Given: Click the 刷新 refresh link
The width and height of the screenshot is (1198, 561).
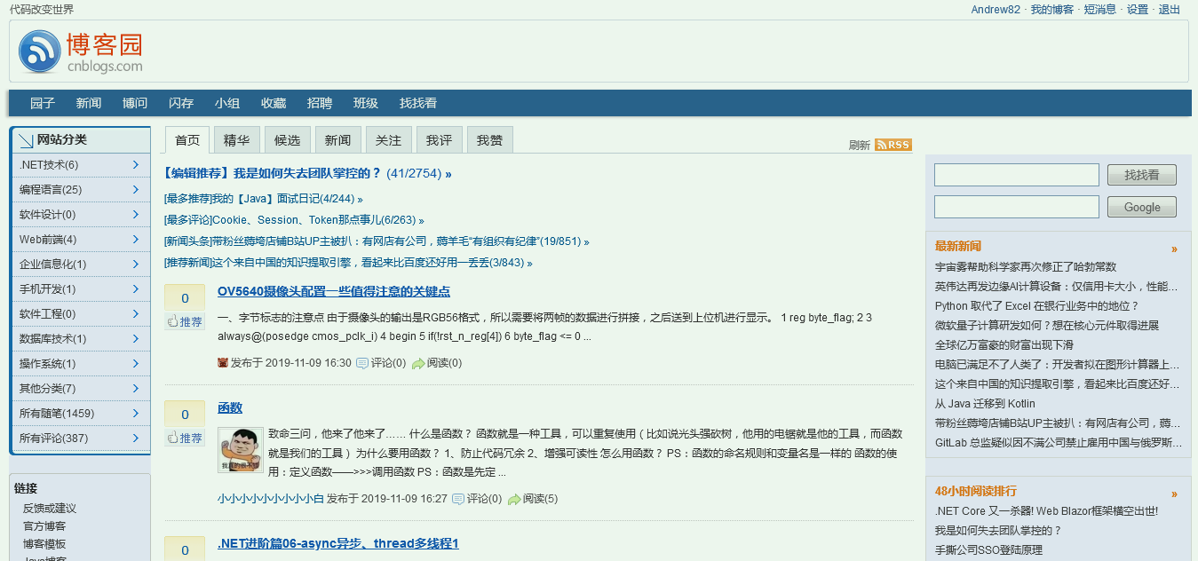Looking at the screenshot, I should [x=860, y=146].
